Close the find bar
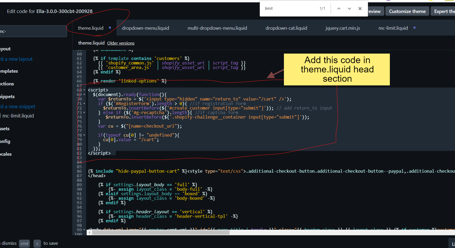The height and width of the screenshot is (248, 455). click(360, 8)
